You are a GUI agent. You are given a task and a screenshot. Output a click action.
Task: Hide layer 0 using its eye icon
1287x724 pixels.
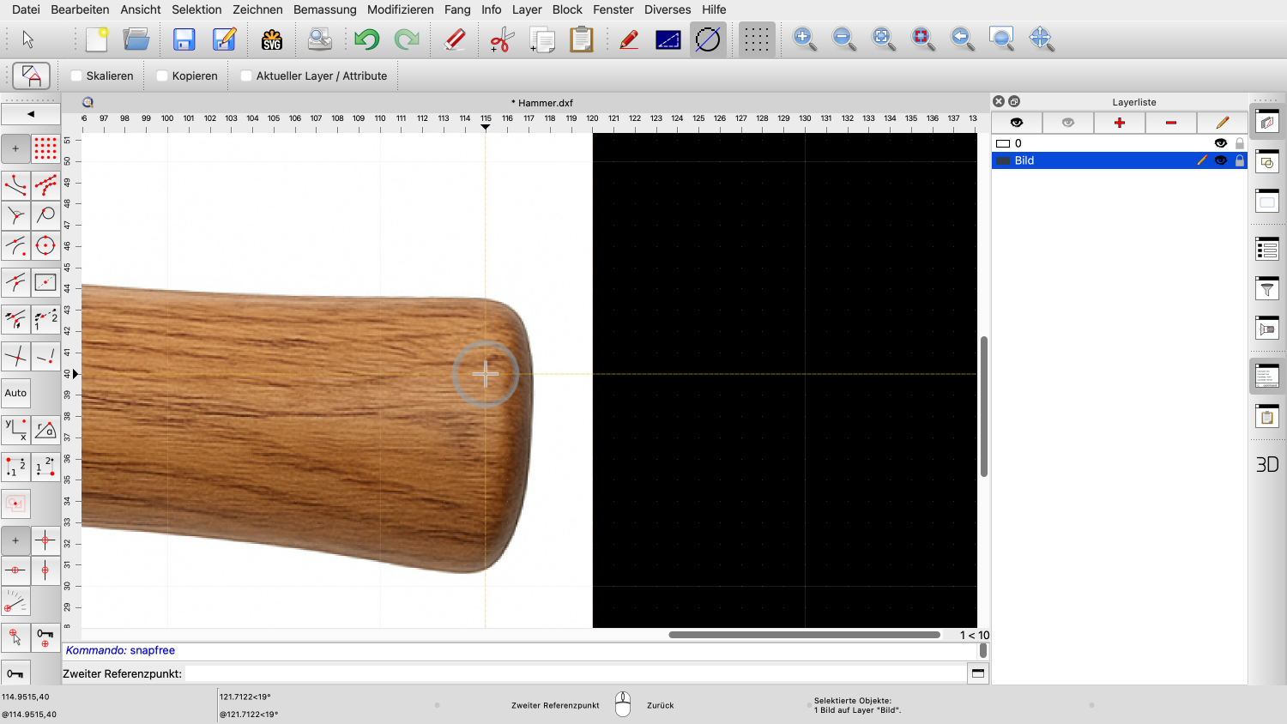click(x=1220, y=143)
